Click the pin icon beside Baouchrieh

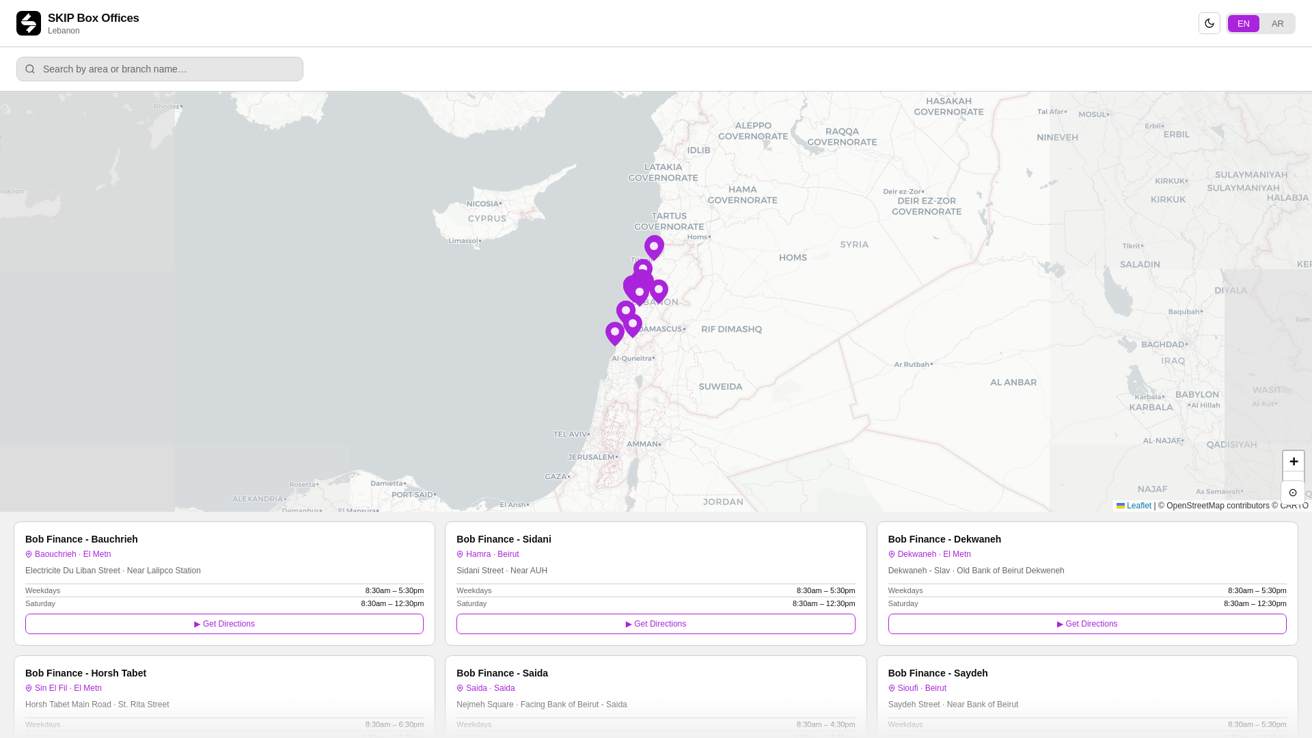[x=29, y=554]
